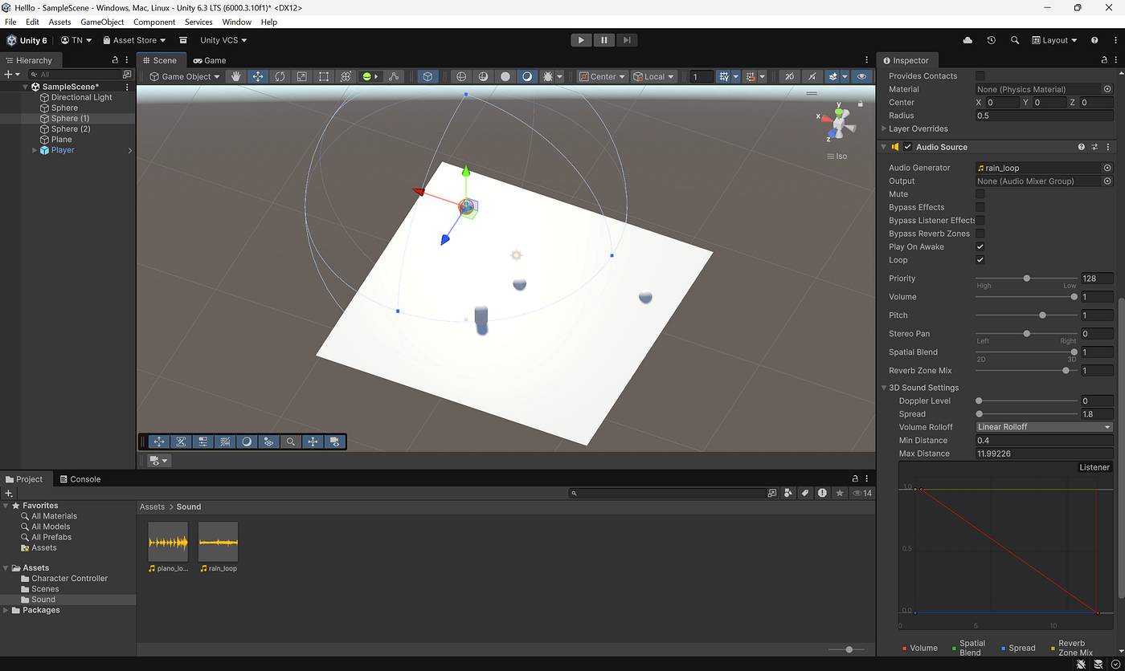Open the Local rotation dropdown
This screenshot has width=1125, height=671.
pyautogui.click(x=654, y=76)
